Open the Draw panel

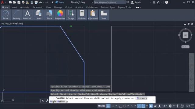pos(5,15)
